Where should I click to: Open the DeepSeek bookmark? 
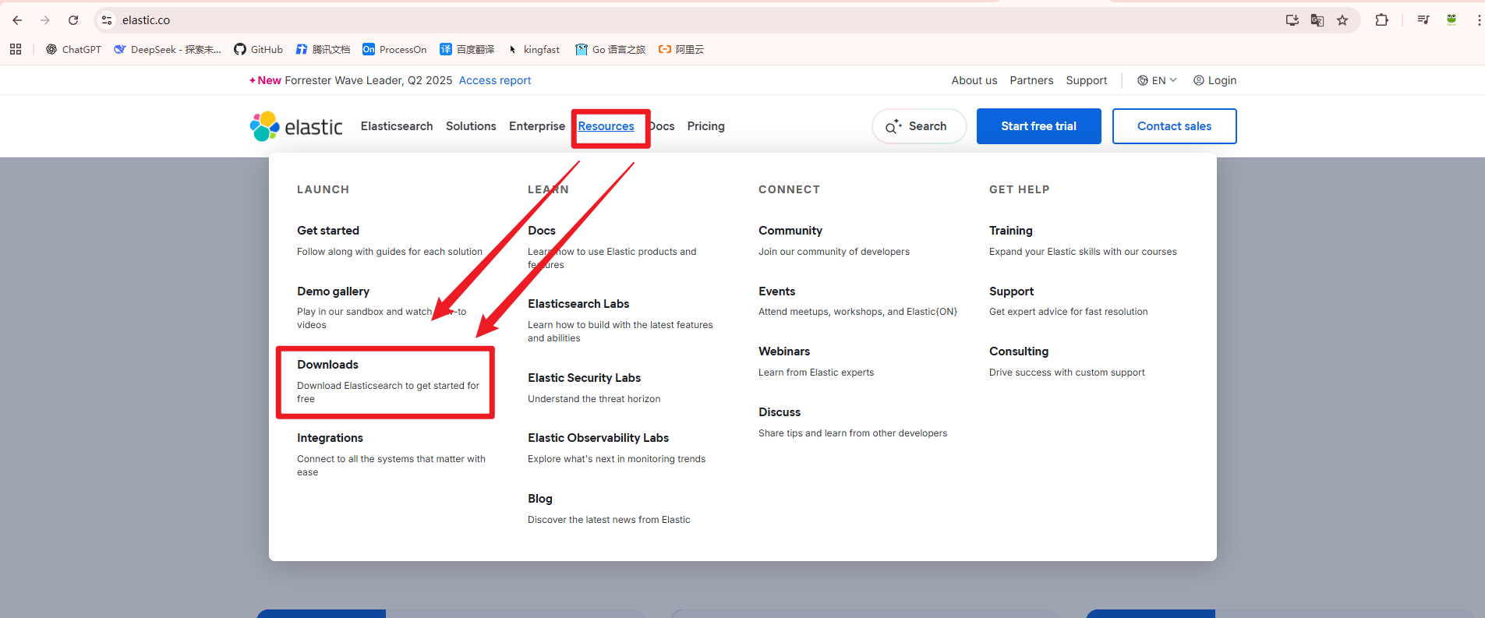[168, 49]
